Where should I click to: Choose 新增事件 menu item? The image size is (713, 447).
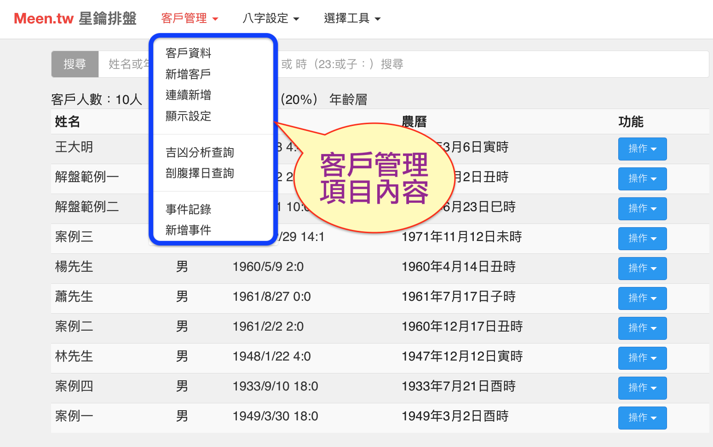[189, 230]
